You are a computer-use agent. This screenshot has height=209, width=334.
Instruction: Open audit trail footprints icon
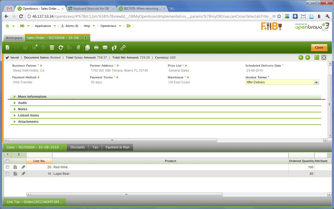tap(114, 48)
